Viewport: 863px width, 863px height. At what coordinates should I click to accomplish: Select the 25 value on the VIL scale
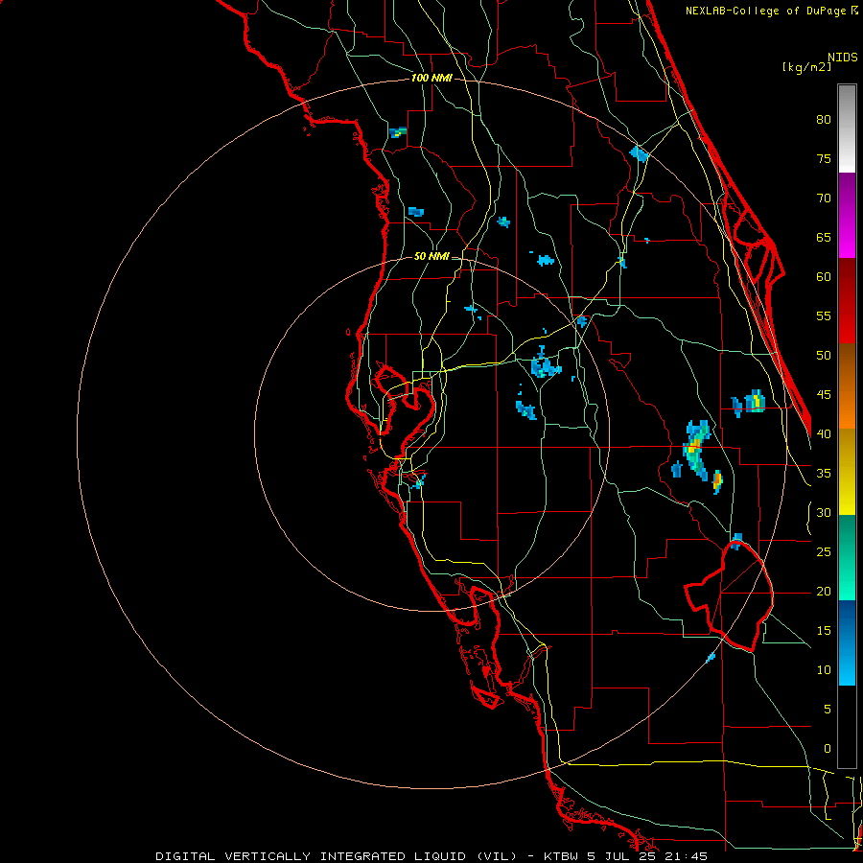click(x=824, y=552)
